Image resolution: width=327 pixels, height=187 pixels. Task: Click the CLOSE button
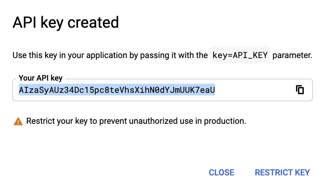(x=222, y=172)
